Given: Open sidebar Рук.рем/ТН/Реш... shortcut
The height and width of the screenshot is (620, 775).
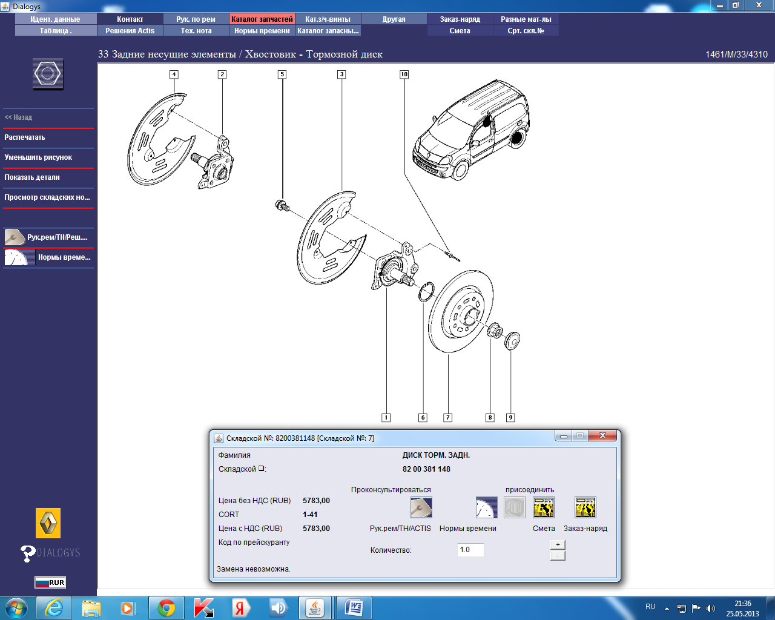Looking at the screenshot, I should (48, 237).
